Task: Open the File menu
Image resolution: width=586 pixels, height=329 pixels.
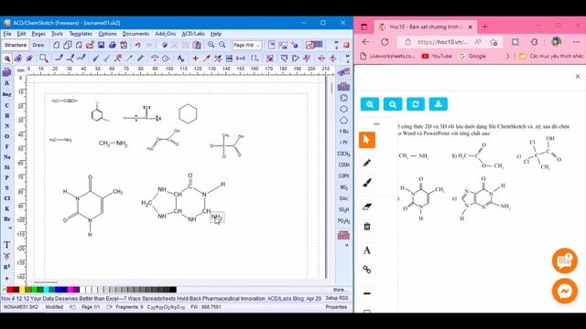Action: pyautogui.click(x=7, y=34)
